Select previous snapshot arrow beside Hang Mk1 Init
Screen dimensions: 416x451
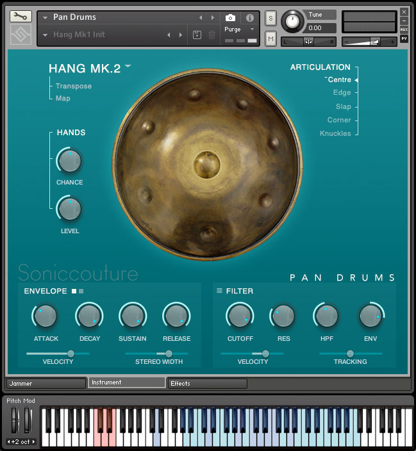[169, 35]
